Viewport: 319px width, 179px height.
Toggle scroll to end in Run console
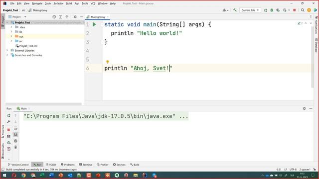coord(15,134)
